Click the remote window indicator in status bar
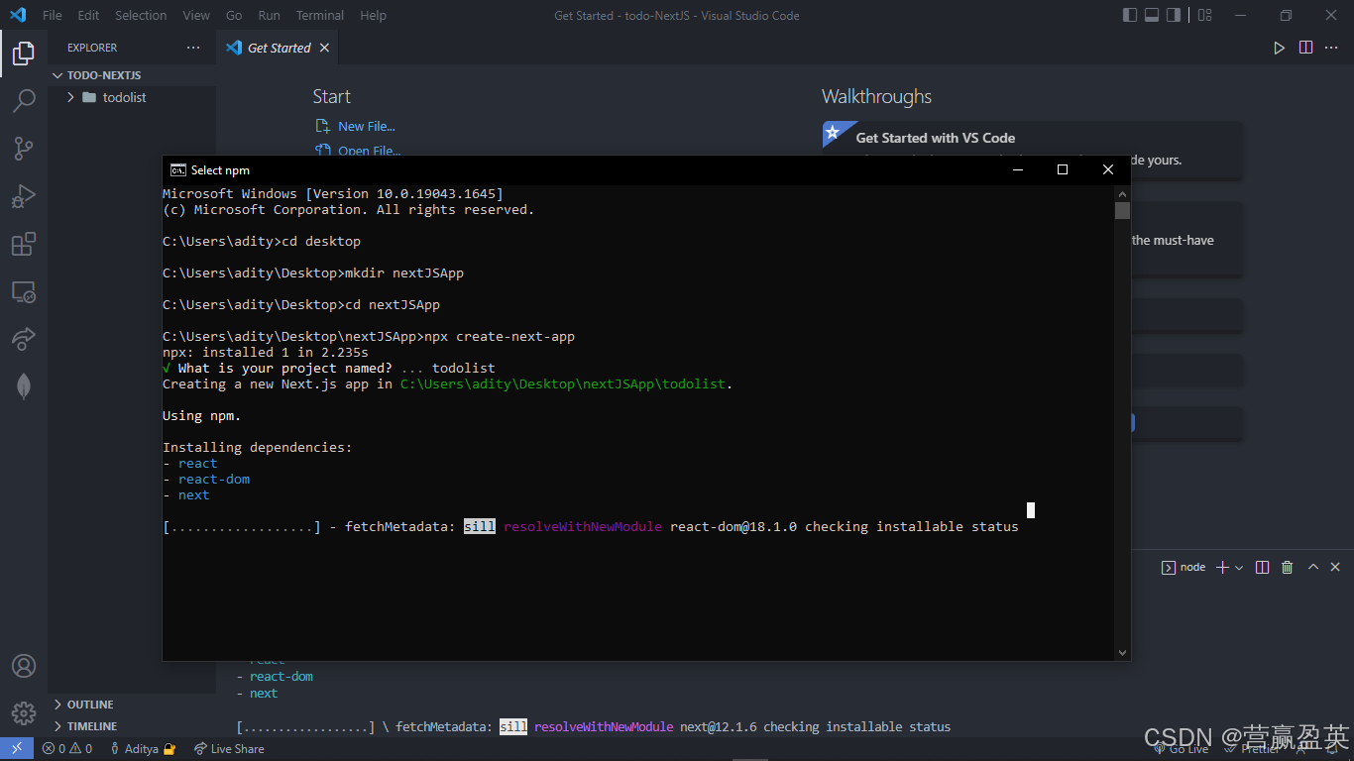 pos(17,749)
